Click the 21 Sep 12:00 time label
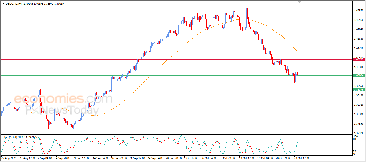Viewport: 366px width, 162px height. click(138, 158)
